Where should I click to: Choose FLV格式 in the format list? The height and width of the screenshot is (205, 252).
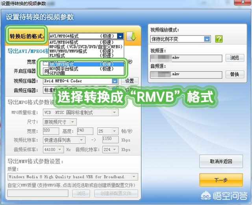[x=86, y=55]
